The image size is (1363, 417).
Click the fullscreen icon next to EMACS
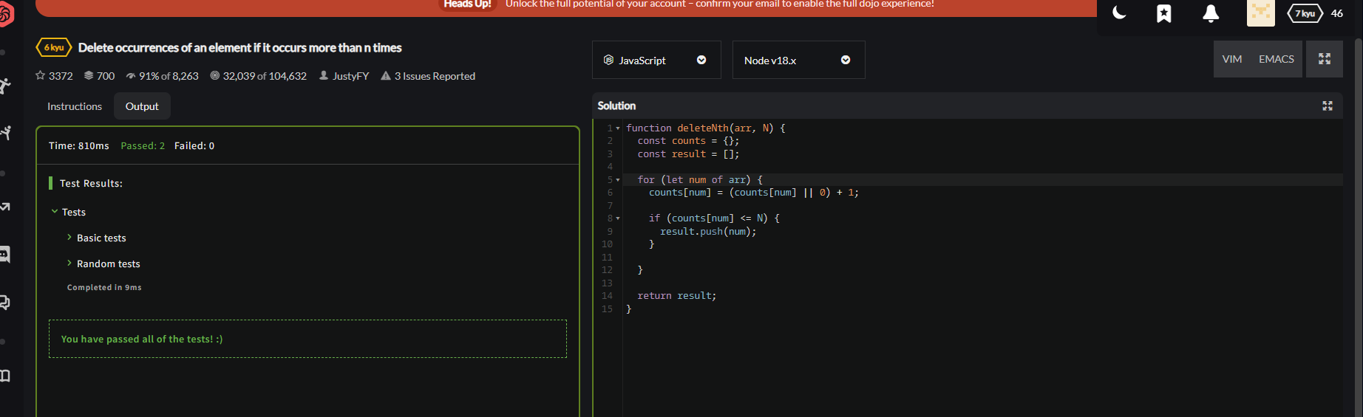(1324, 59)
